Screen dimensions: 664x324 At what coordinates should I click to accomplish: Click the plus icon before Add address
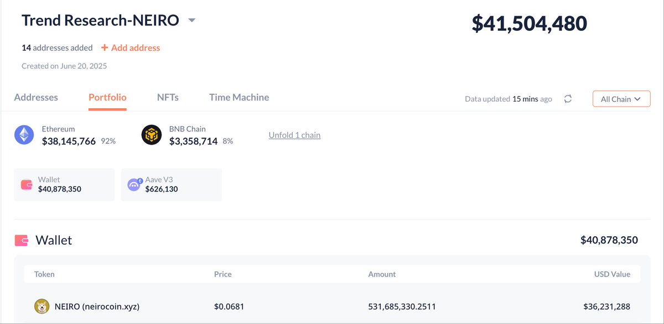[x=105, y=47]
